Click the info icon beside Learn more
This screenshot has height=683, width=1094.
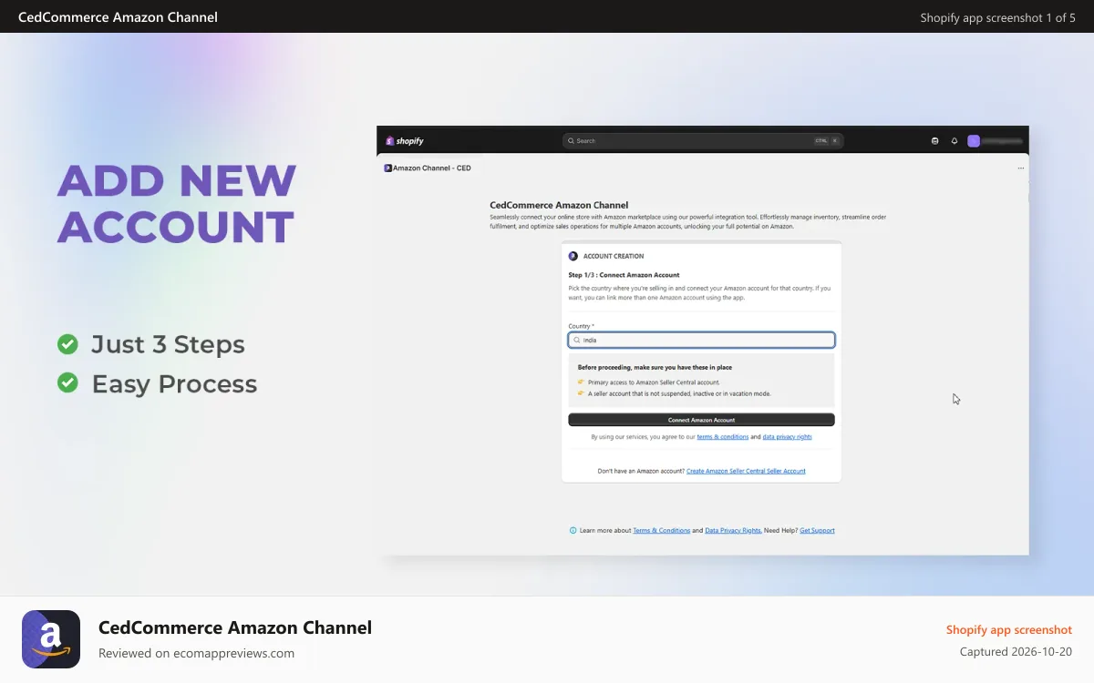coord(573,530)
